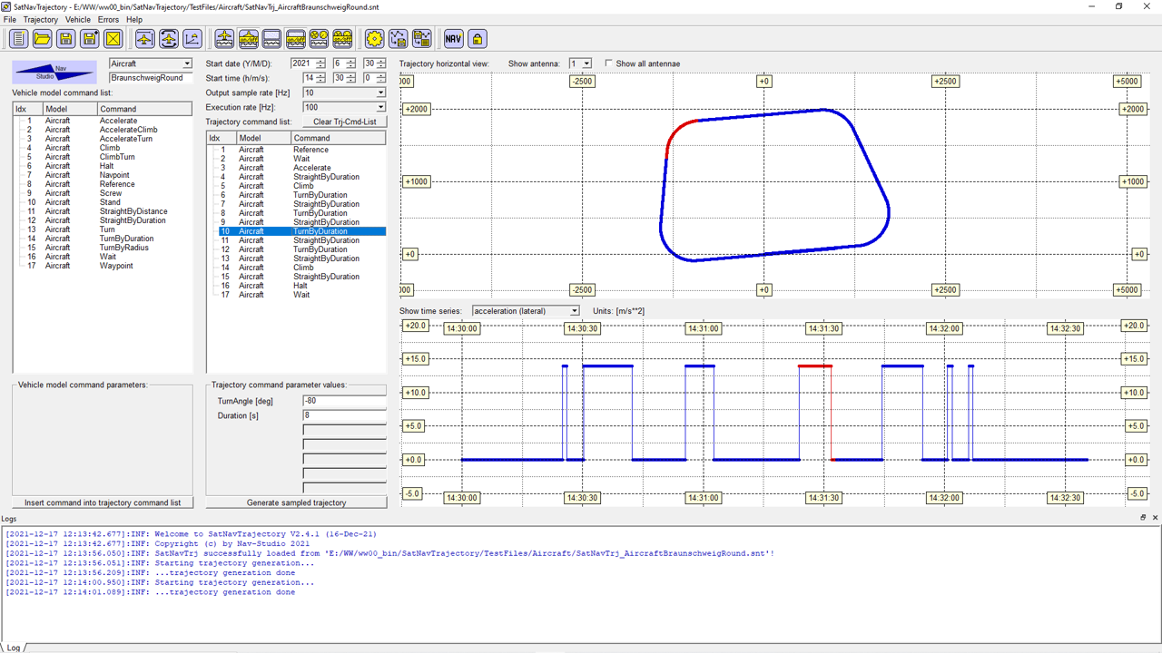
Task: Open a trajectory file via folder icon
Action: tap(42, 38)
